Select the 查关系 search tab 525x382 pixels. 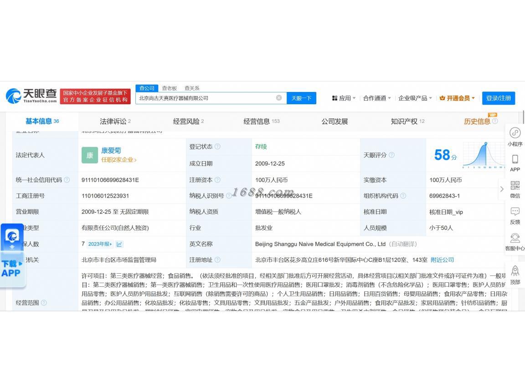192,88
